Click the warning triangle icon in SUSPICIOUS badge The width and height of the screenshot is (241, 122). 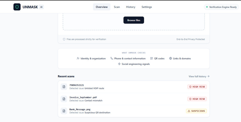[x=189, y=111]
